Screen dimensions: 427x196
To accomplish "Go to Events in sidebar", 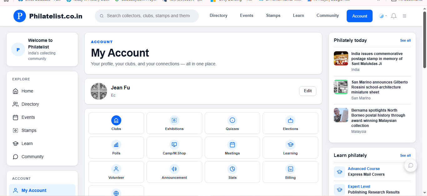I will point(42,117).
